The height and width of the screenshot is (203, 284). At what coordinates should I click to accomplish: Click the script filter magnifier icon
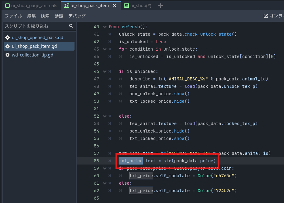[x=71, y=26]
